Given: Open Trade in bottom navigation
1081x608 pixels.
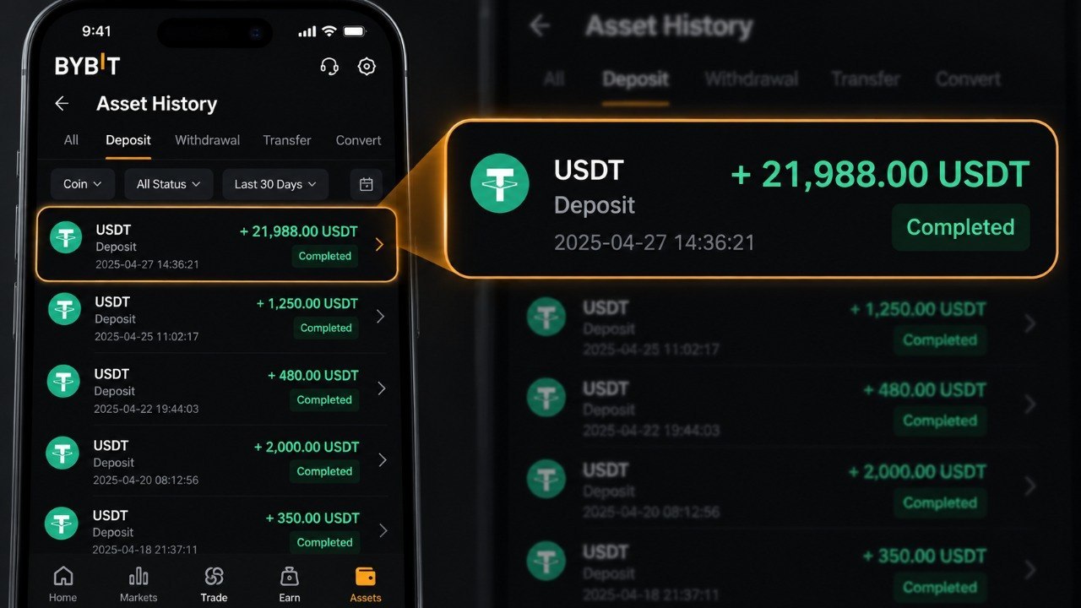Looking at the screenshot, I should click(214, 584).
